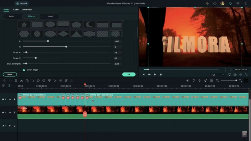The image size is (251, 141).
Task: Open the mail messages icon
Action: (238, 3)
